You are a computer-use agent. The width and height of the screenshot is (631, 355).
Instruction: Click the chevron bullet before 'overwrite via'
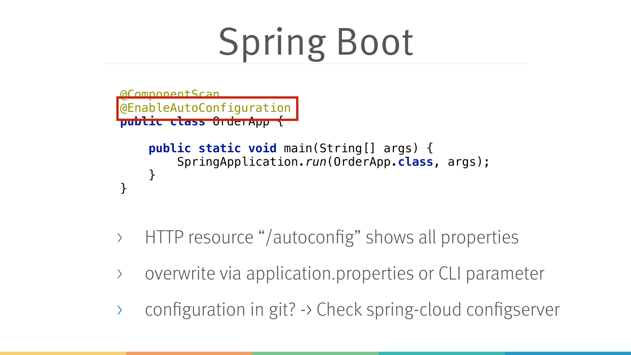[120, 274]
